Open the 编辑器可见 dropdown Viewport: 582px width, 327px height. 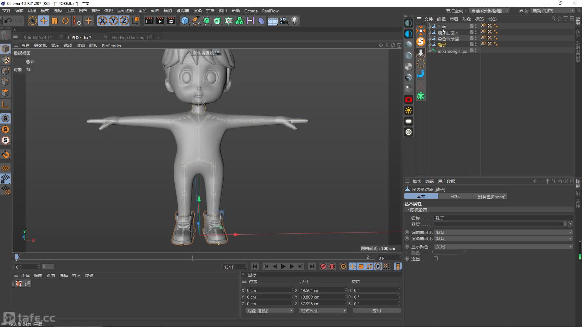coord(503,232)
